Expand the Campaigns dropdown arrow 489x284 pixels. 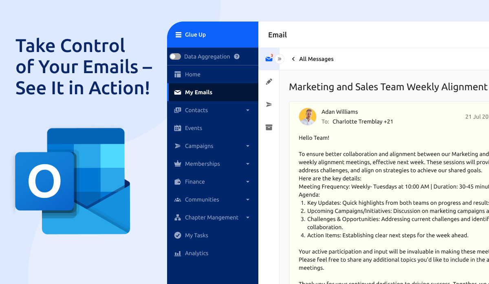[x=248, y=146]
